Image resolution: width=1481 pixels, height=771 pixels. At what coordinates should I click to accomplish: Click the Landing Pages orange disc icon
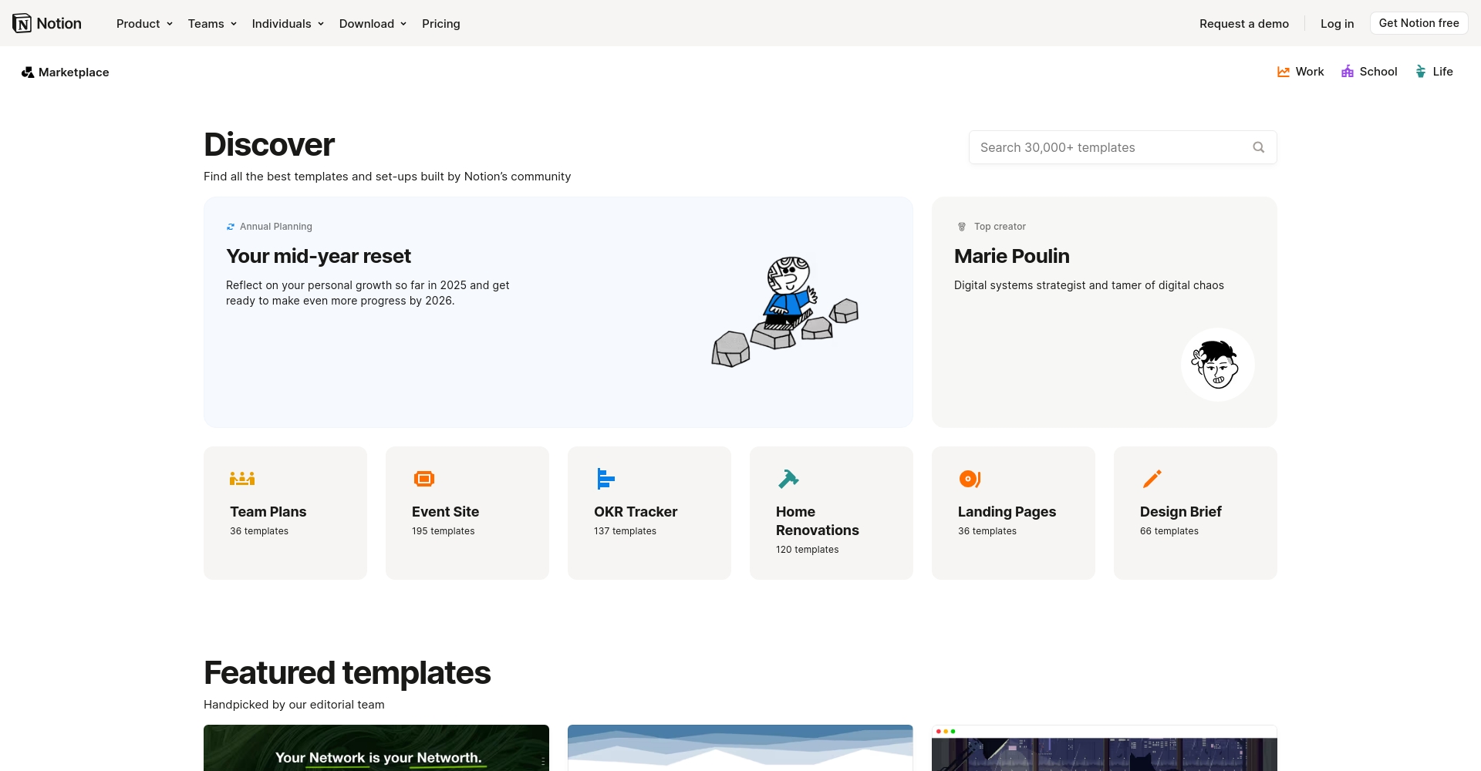[x=970, y=479]
